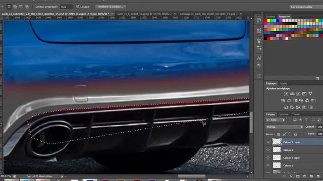Open the Properties panel icon in collapsed dock
Screen dimensions: 323x181
pos(259,30)
